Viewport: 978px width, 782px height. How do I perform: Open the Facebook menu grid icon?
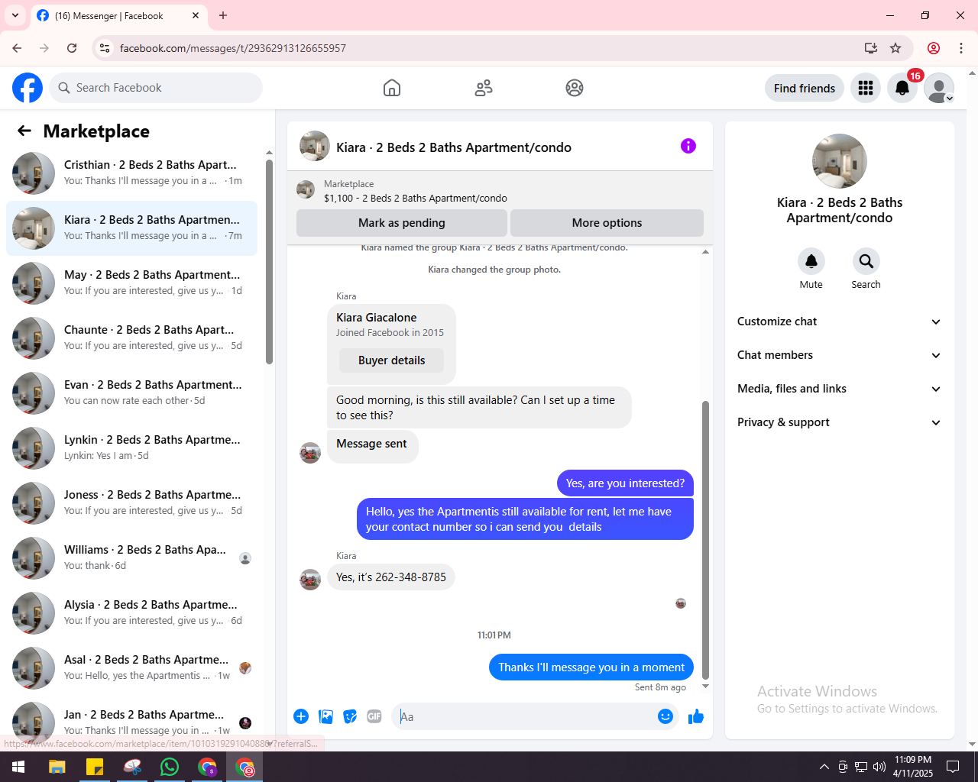click(x=866, y=89)
